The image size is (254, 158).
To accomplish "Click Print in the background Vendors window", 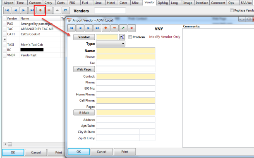I will click(57, 153).
